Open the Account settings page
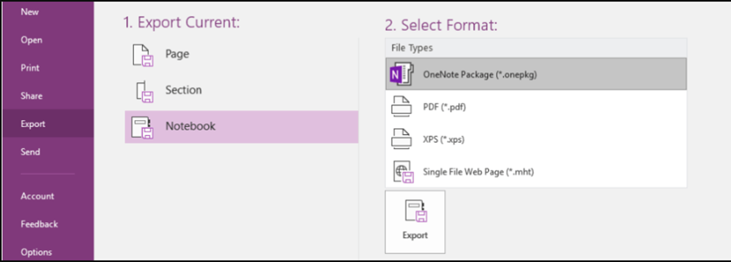The height and width of the screenshot is (262, 731). click(x=37, y=196)
